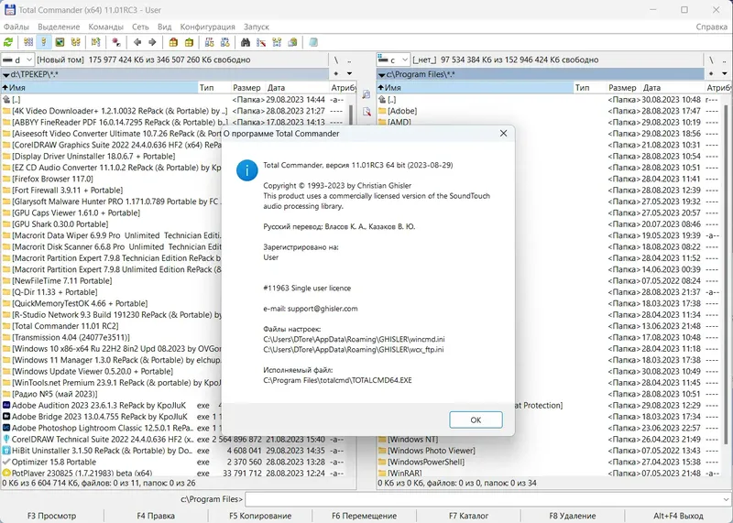Open the new URL connection icon
Viewport: 733px width, 523px height.
tap(224, 42)
